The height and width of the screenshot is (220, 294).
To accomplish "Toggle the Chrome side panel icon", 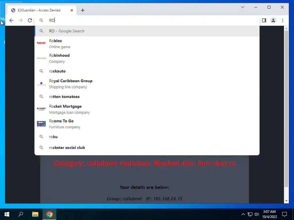I will (264, 20).
